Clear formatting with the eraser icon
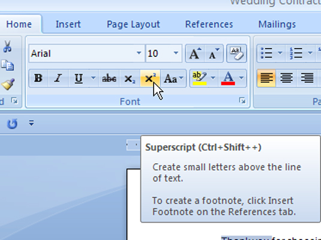Screen dimensions: 321x240 click(236, 53)
